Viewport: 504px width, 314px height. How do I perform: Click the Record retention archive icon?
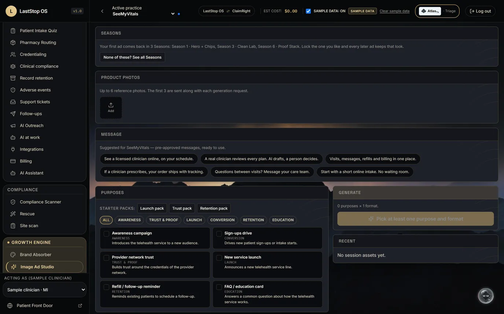[x=13, y=78]
